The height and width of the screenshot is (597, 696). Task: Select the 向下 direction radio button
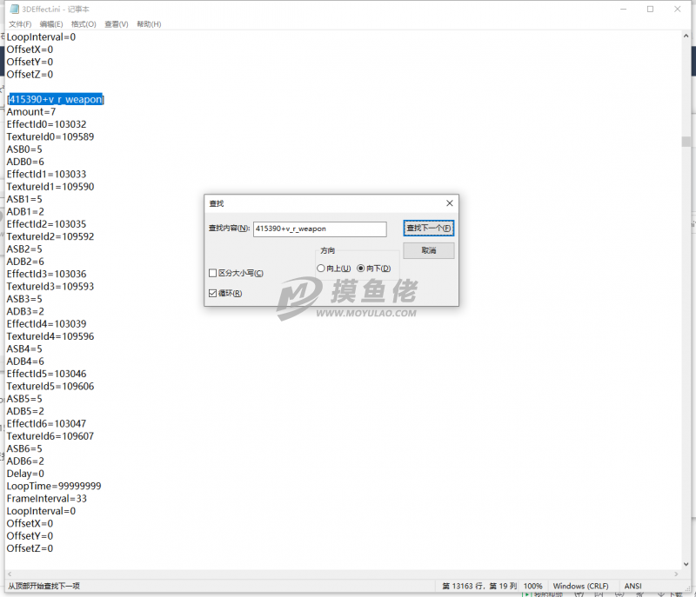[x=361, y=269]
